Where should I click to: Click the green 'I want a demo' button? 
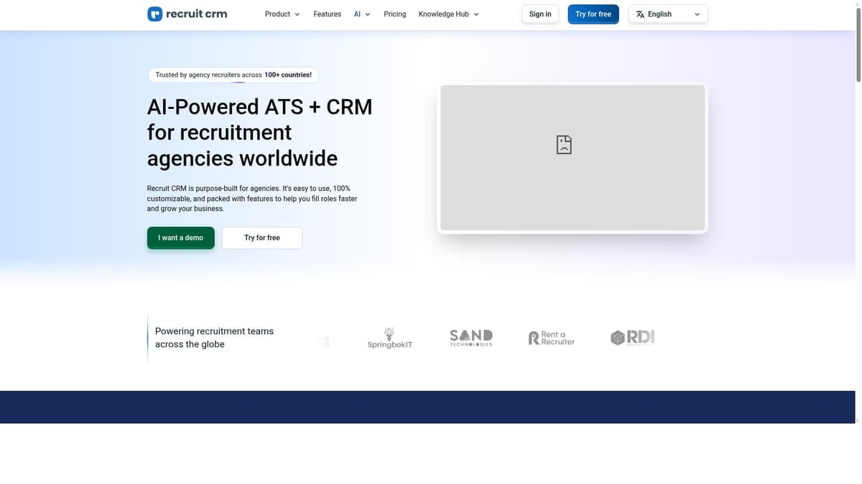[180, 237]
